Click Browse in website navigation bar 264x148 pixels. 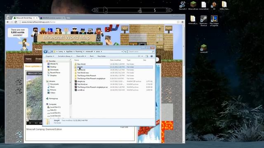pos(39,59)
